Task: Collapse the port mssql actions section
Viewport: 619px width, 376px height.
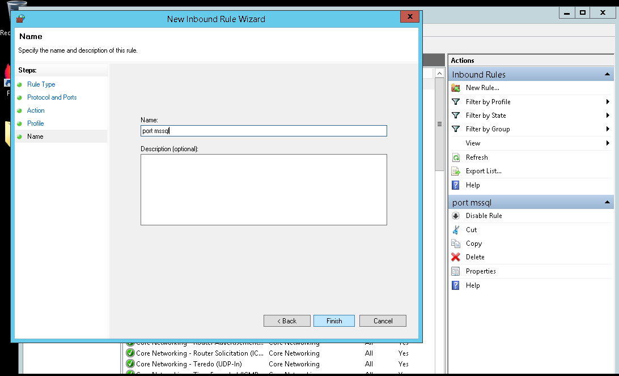Action: coord(607,203)
